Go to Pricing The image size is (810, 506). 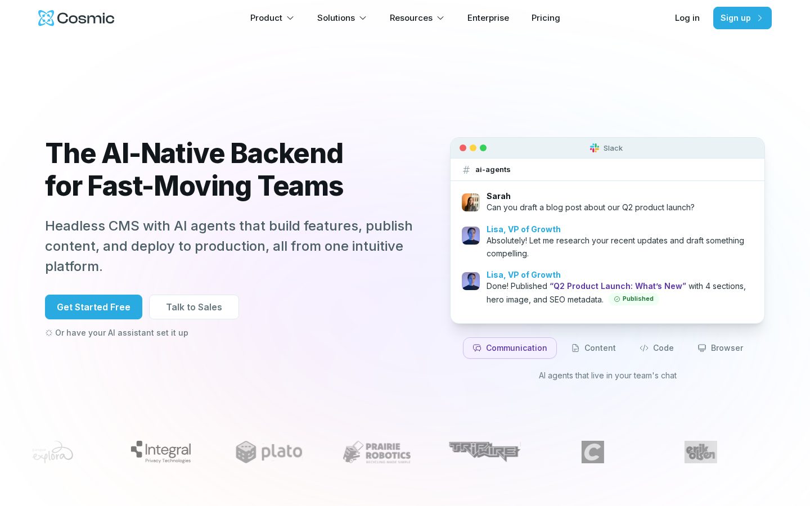[546, 18]
